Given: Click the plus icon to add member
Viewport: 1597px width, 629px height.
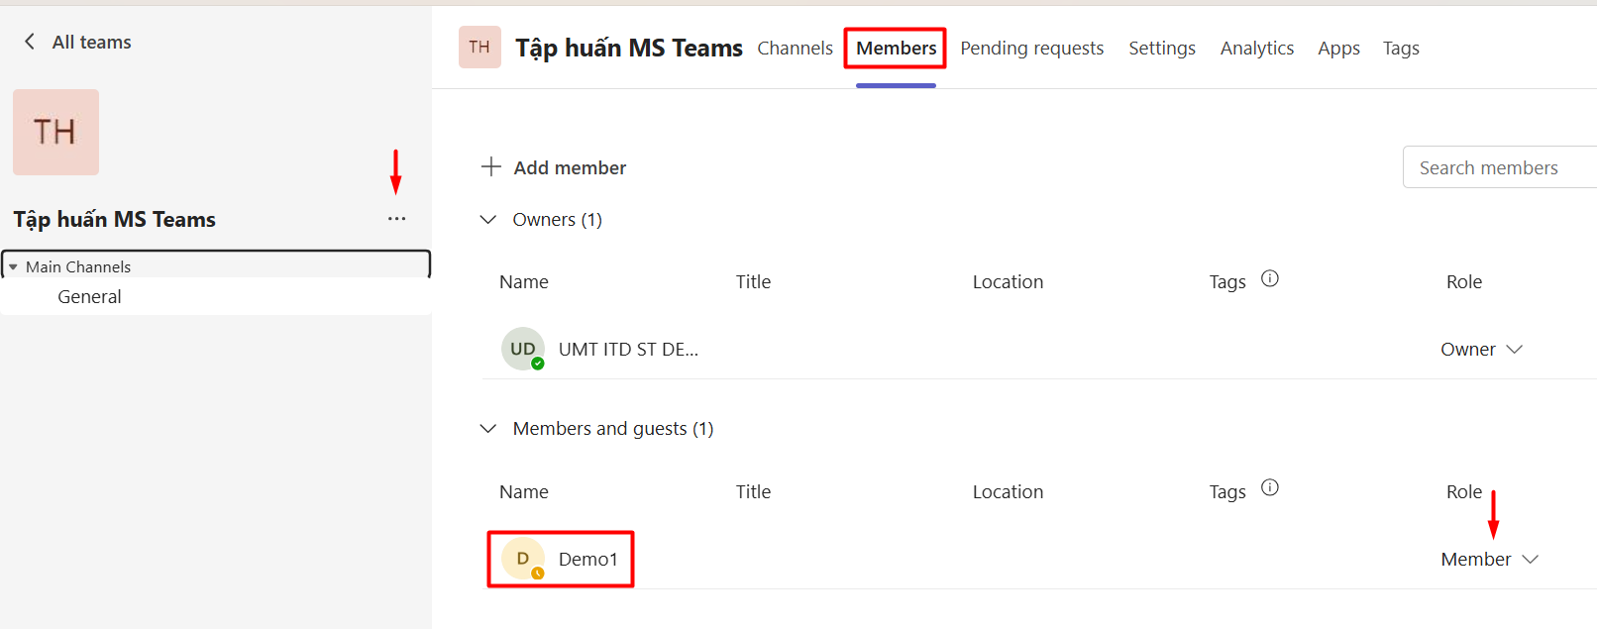Looking at the screenshot, I should pyautogui.click(x=490, y=166).
